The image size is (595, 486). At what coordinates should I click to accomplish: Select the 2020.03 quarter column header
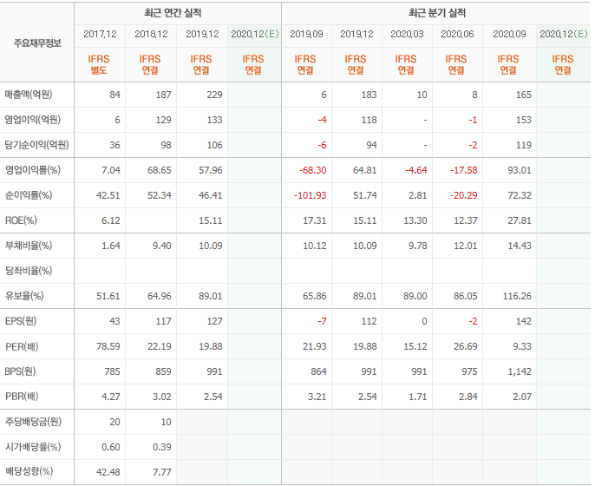click(407, 34)
